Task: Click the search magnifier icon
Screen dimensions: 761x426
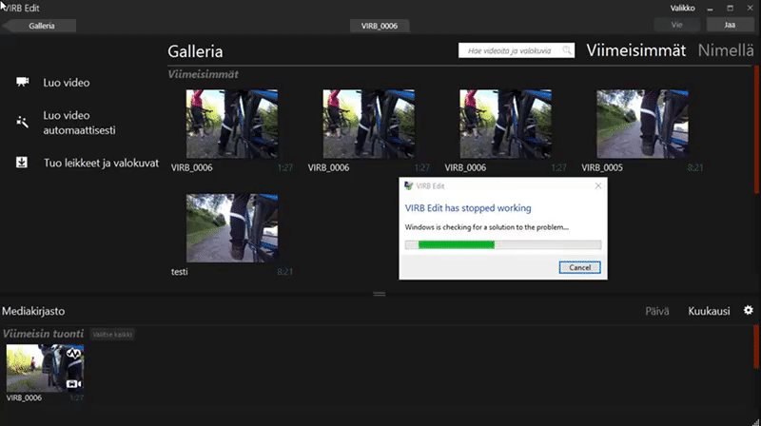Action: [567, 50]
